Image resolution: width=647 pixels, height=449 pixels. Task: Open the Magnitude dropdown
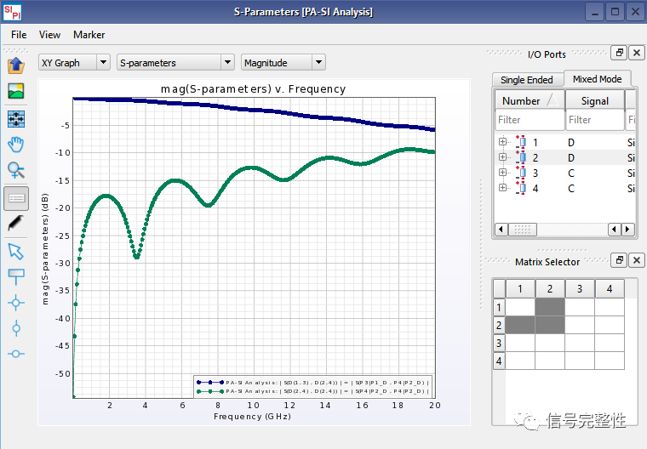[x=283, y=62]
